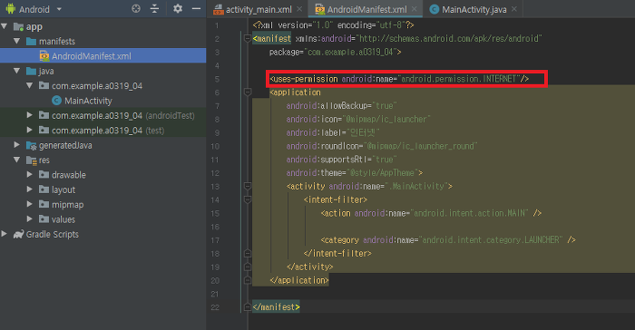Fold the application tag at line 6
635x330 pixels.
point(248,92)
